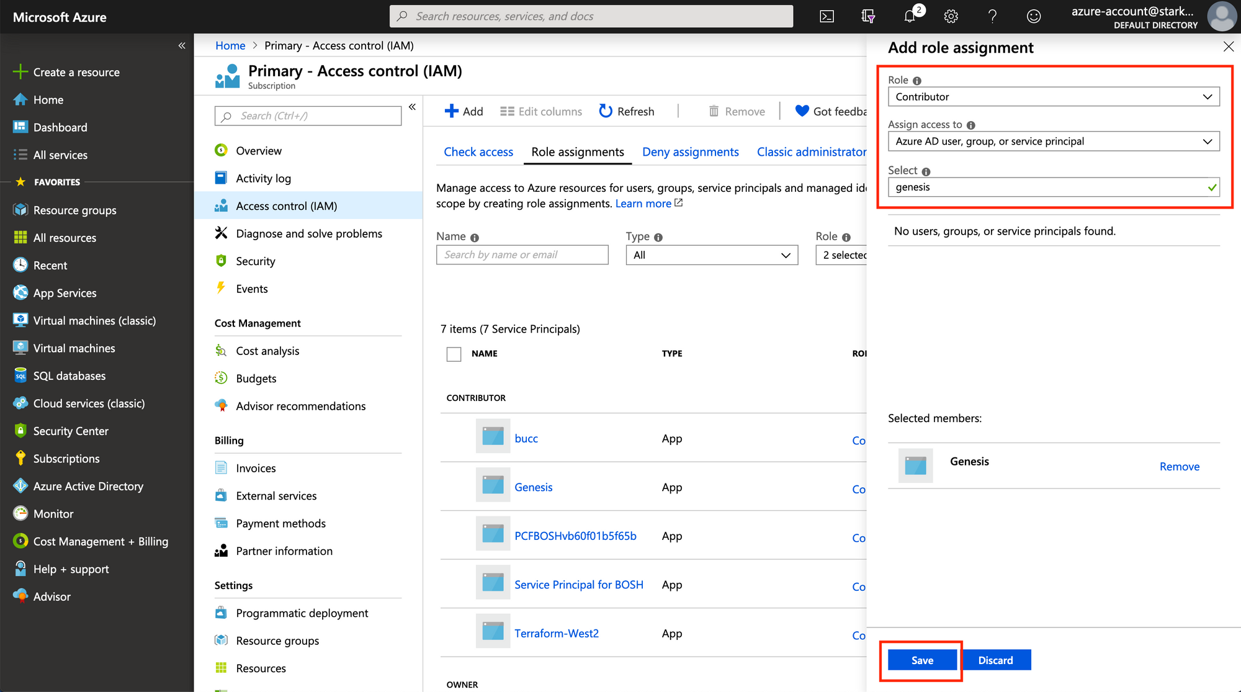Image resolution: width=1241 pixels, height=692 pixels.
Task: Click Discard to cancel role assignment
Action: 995,660
